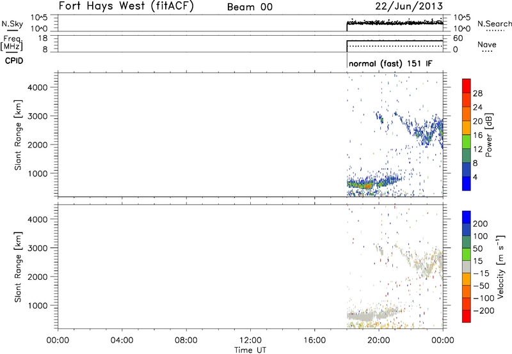Click the '24' Power colorbar label
Viewport: 512px width, 354px height.
click(x=477, y=107)
